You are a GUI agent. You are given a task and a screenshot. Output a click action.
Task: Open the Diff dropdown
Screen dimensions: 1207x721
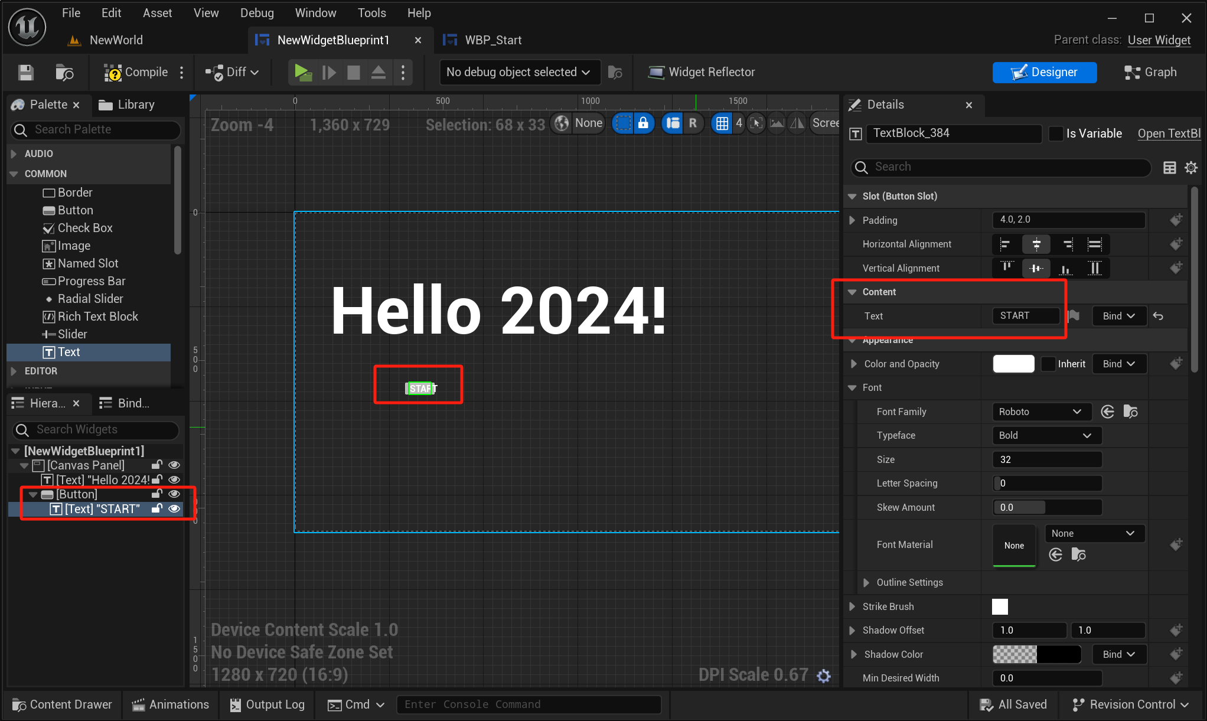(x=232, y=72)
